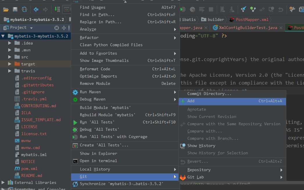Select Find Usages menu entry
The width and height of the screenshot is (304, 190).
[125, 7]
